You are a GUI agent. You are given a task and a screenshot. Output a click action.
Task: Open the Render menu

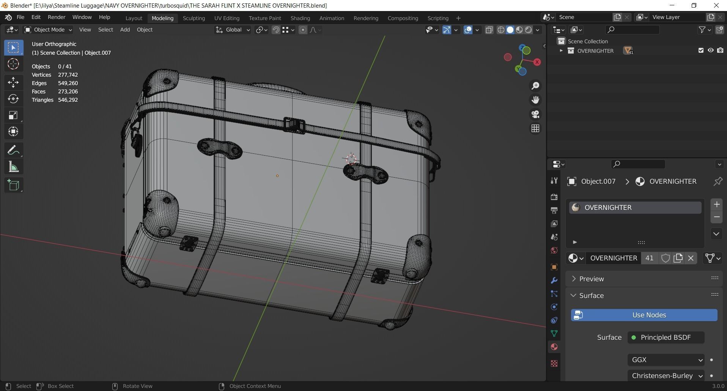[x=57, y=17]
